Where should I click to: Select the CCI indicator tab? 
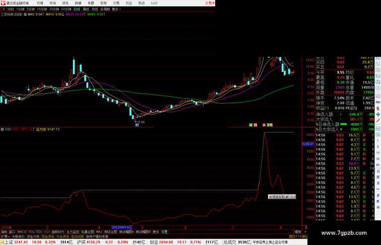tap(47, 232)
